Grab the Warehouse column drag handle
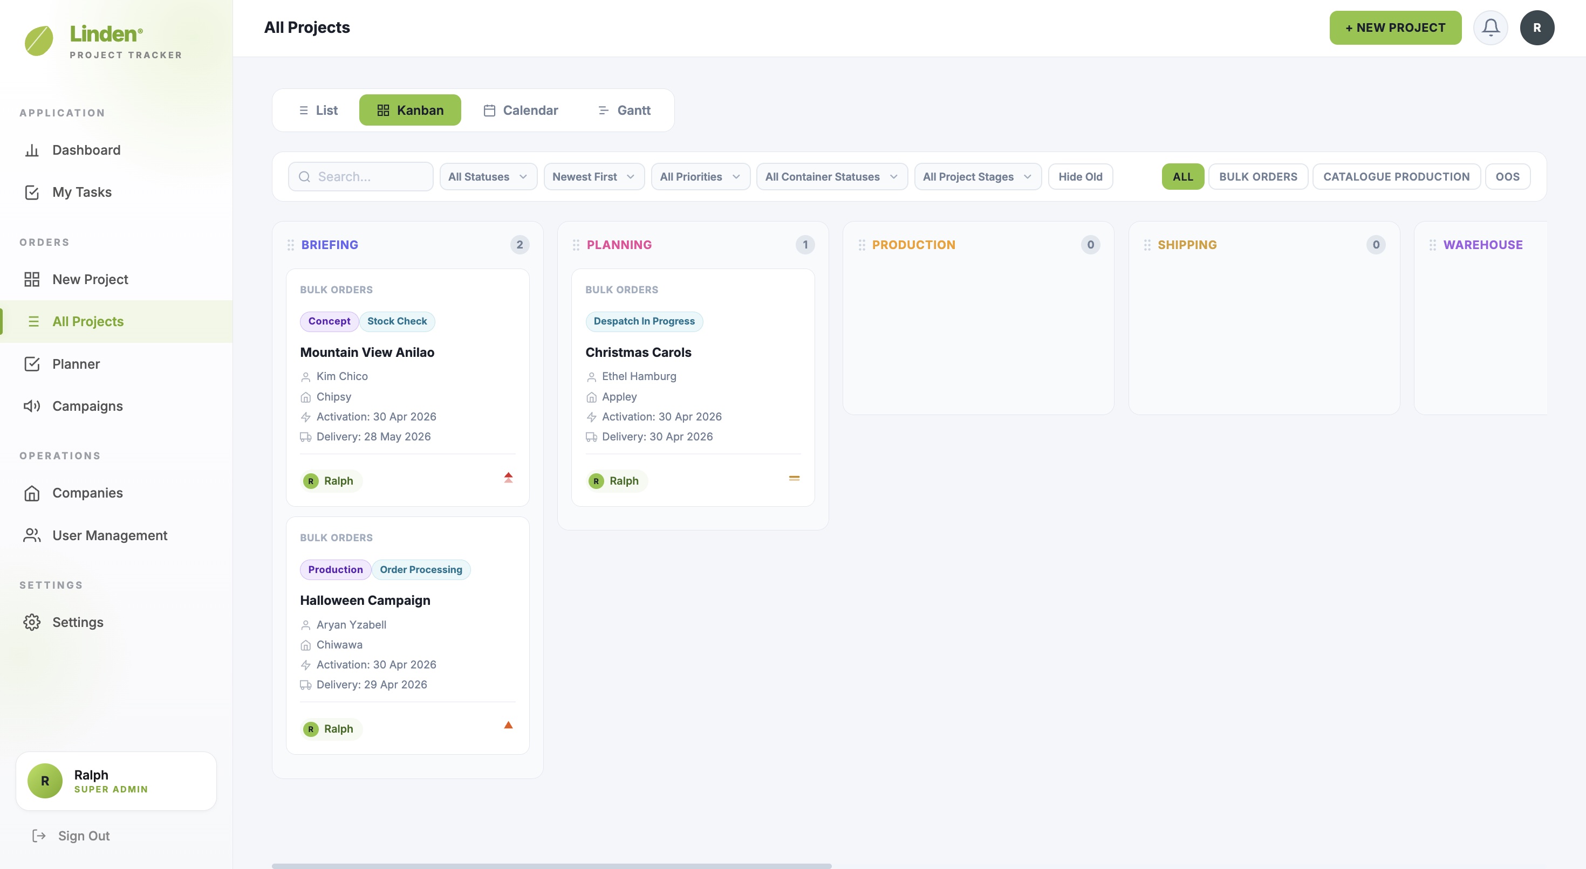This screenshot has width=1586, height=869. (x=1433, y=245)
